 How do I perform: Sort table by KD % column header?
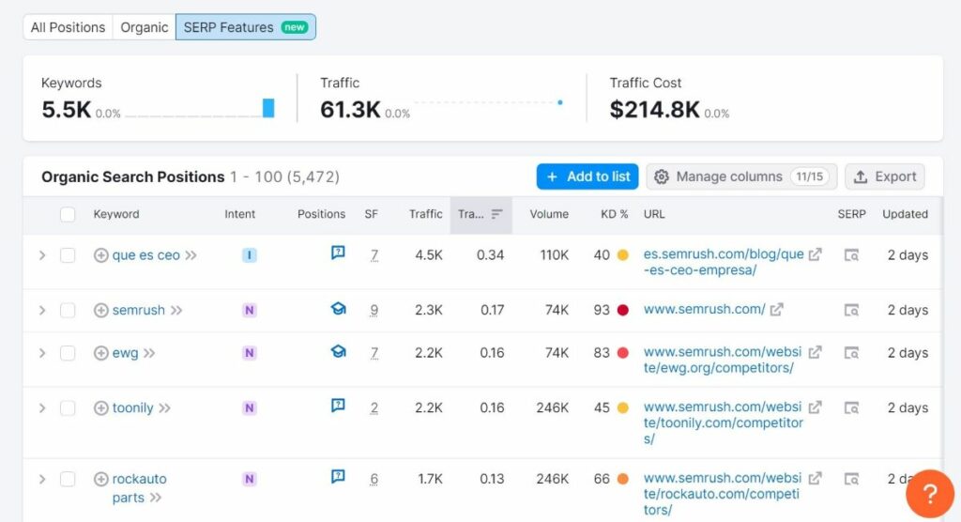614,214
